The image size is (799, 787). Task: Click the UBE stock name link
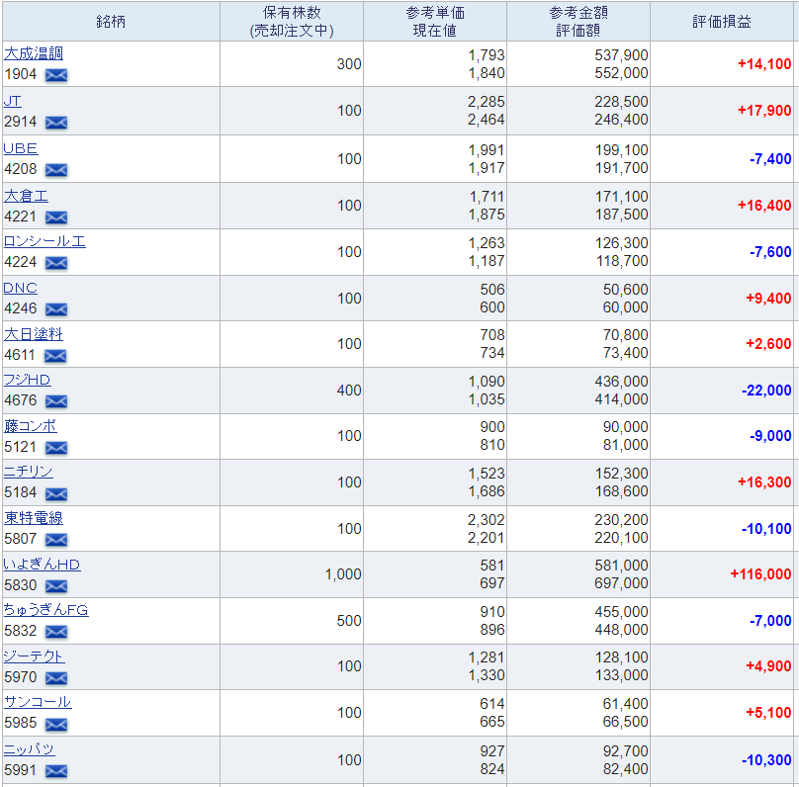[21, 148]
